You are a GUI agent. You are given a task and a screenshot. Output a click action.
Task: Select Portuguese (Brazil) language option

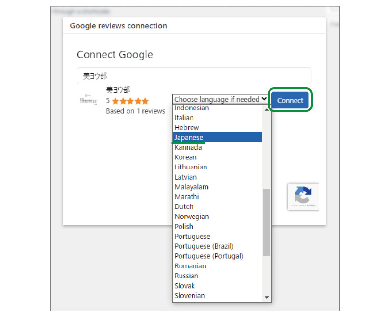204,246
